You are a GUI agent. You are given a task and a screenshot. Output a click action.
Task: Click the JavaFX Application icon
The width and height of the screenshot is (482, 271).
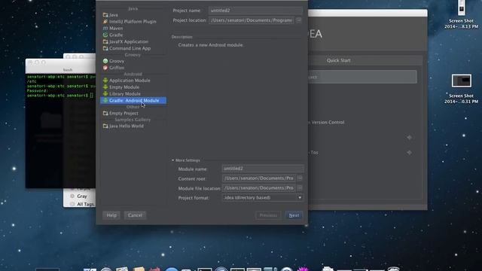pyautogui.click(x=105, y=41)
